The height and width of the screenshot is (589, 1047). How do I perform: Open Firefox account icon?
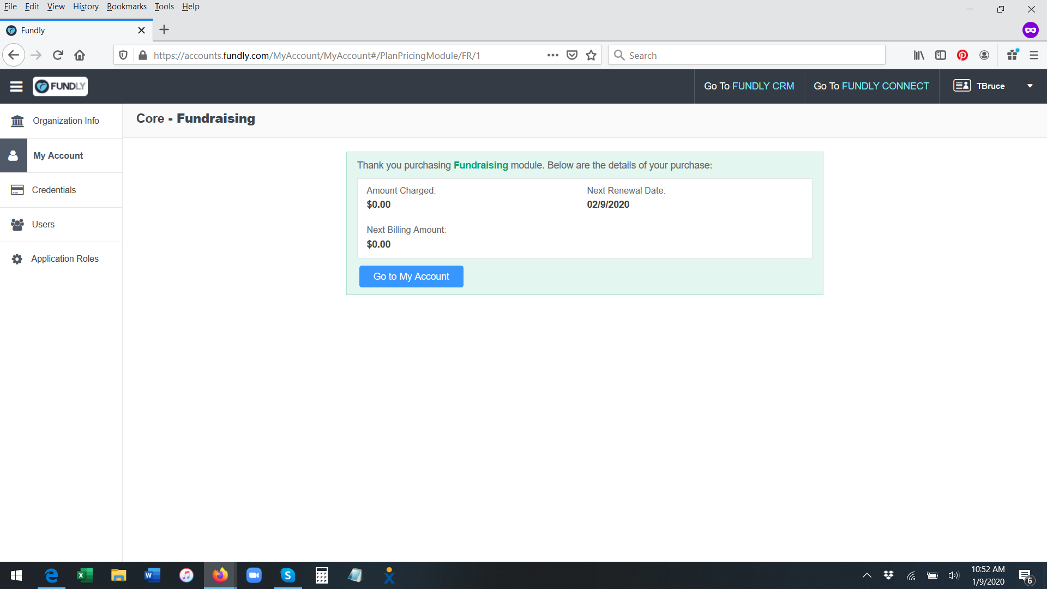coord(984,55)
